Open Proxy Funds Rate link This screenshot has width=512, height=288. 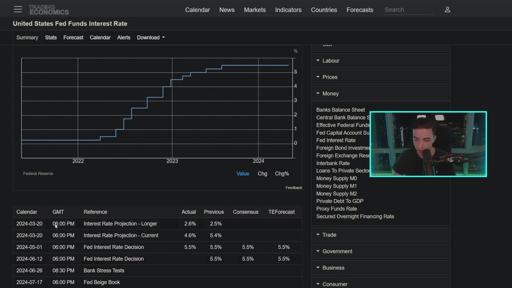coord(336,209)
